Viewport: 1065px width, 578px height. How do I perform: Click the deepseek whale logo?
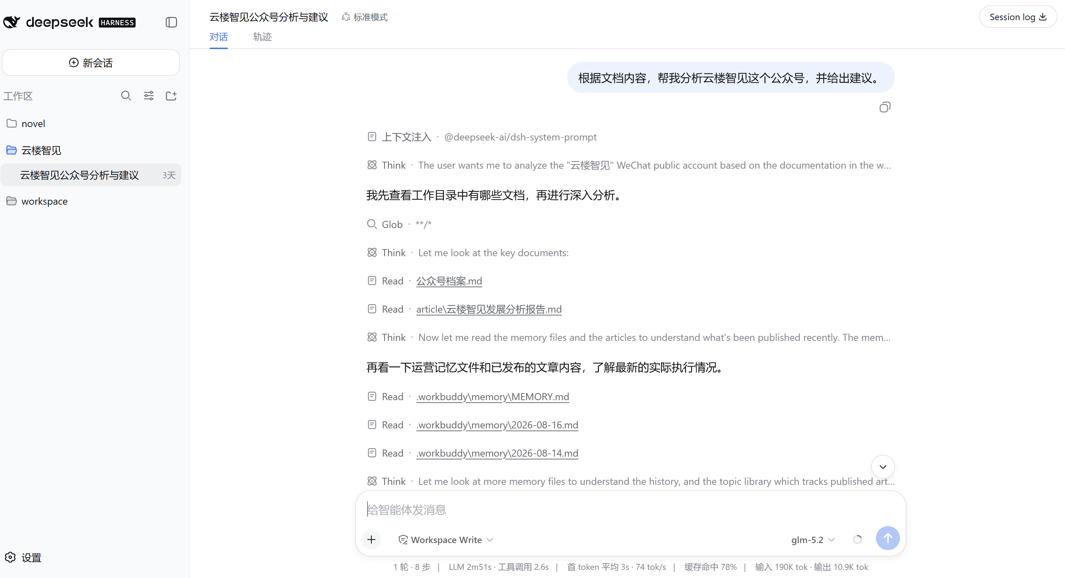click(12, 22)
